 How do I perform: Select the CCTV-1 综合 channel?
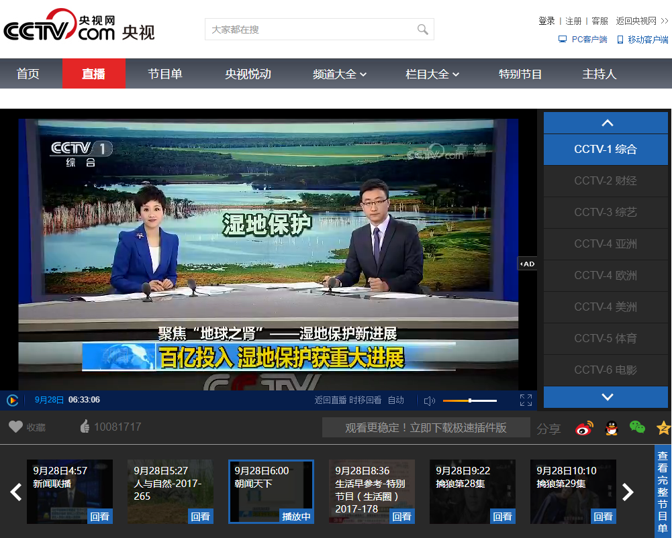[x=606, y=150]
